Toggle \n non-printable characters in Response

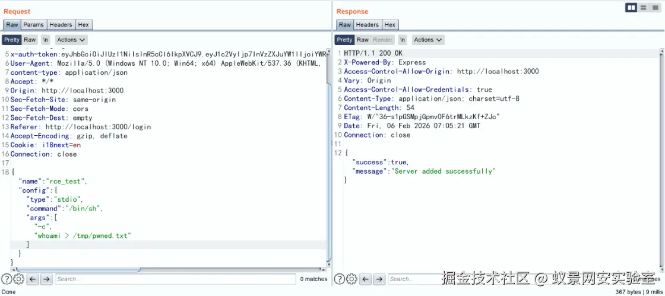(x=403, y=40)
